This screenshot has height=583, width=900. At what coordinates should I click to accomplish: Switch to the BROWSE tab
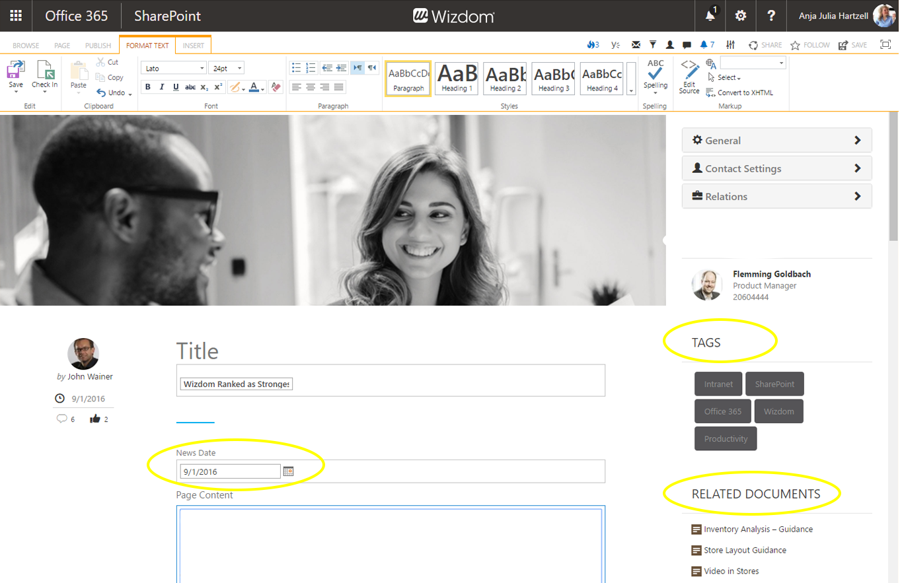pos(26,46)
